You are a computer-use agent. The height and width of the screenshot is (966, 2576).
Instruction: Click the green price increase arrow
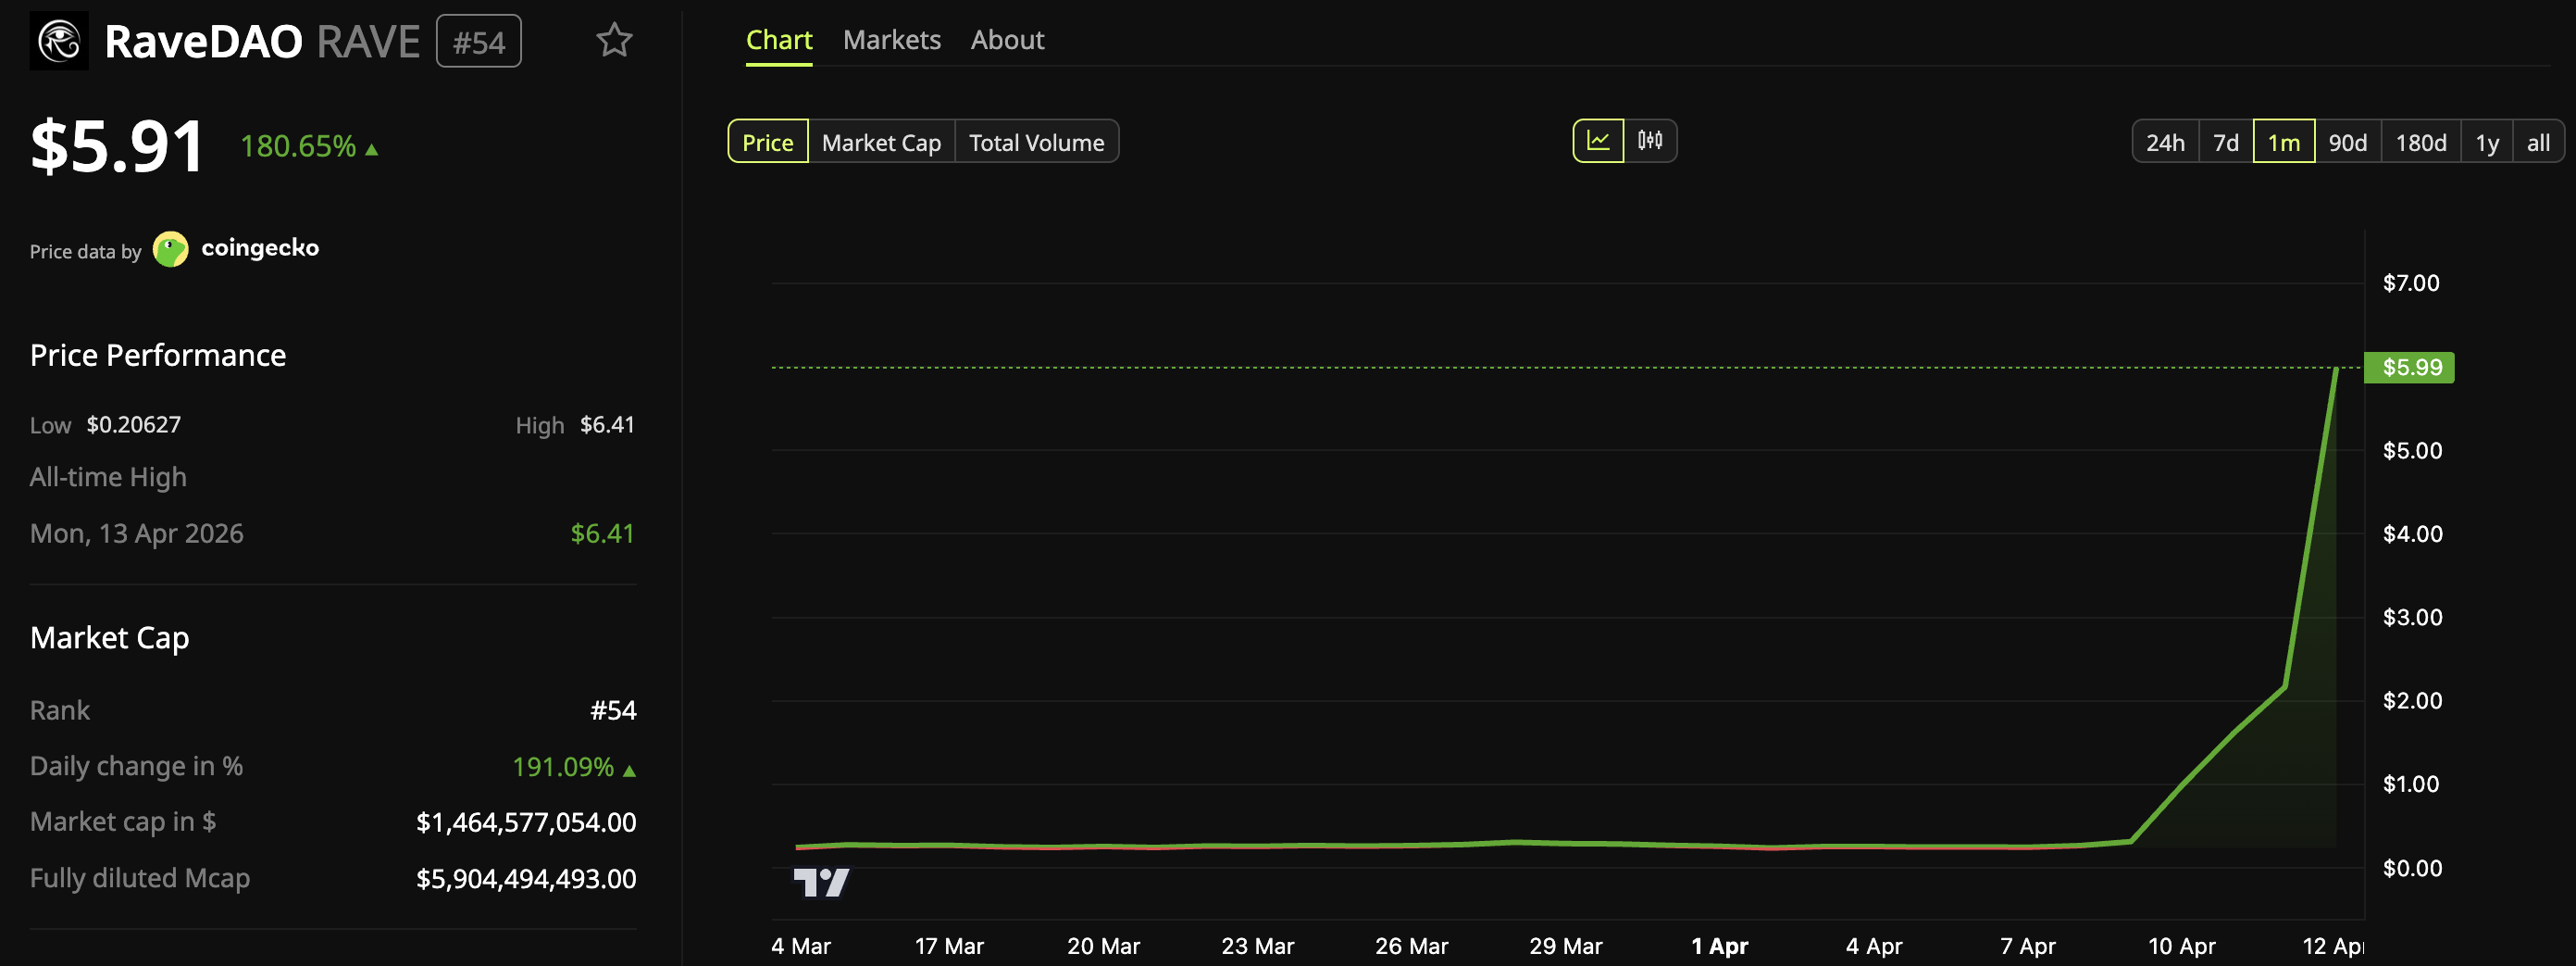[370, 147]
